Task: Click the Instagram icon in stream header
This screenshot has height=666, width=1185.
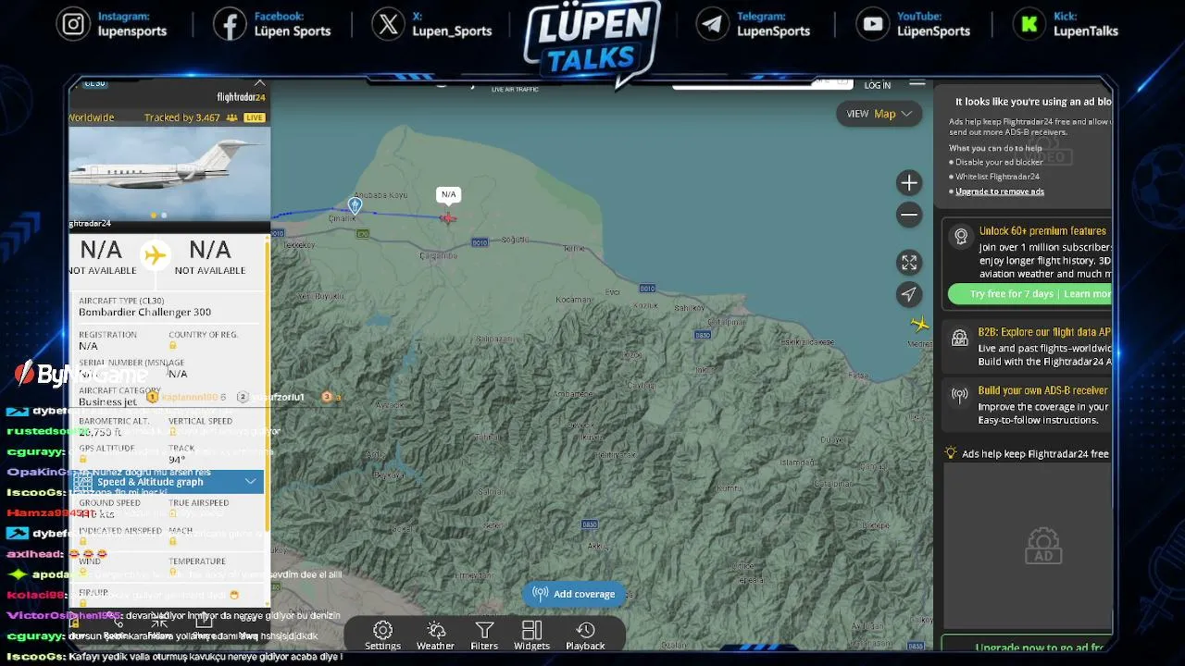Action: [x=73, y=24]
